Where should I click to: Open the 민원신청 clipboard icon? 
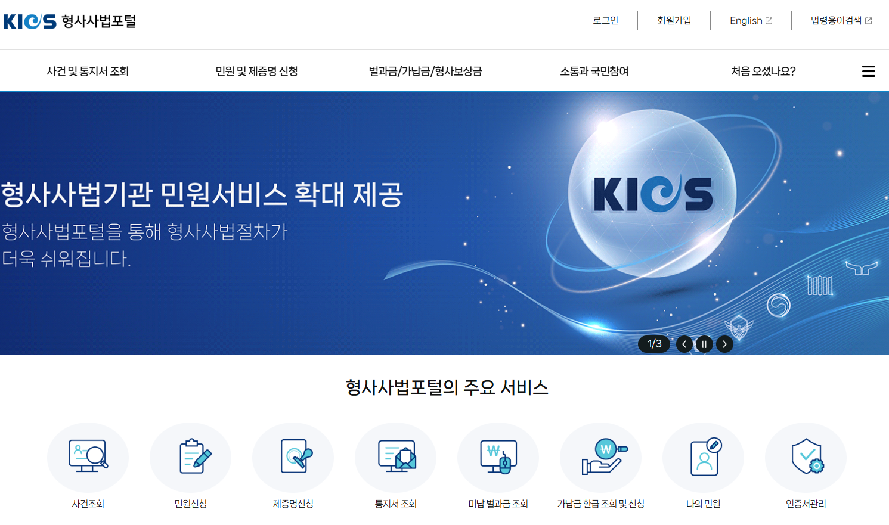click(x=190, y=457)
